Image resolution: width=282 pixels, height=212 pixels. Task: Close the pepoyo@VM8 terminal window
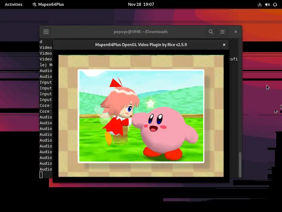pos(236,32)
